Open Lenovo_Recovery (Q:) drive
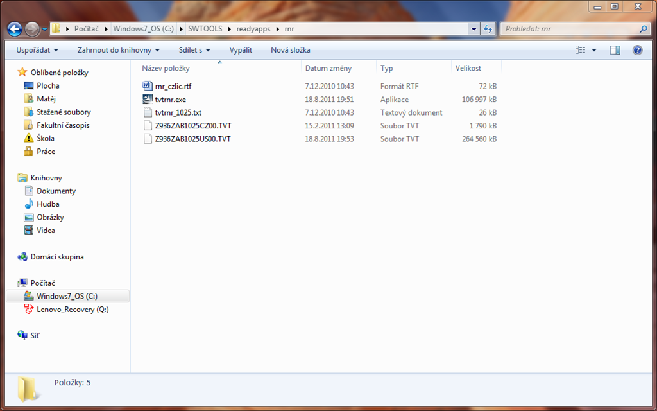The height and width of the screenshot is (411, 657). (72, 310)
